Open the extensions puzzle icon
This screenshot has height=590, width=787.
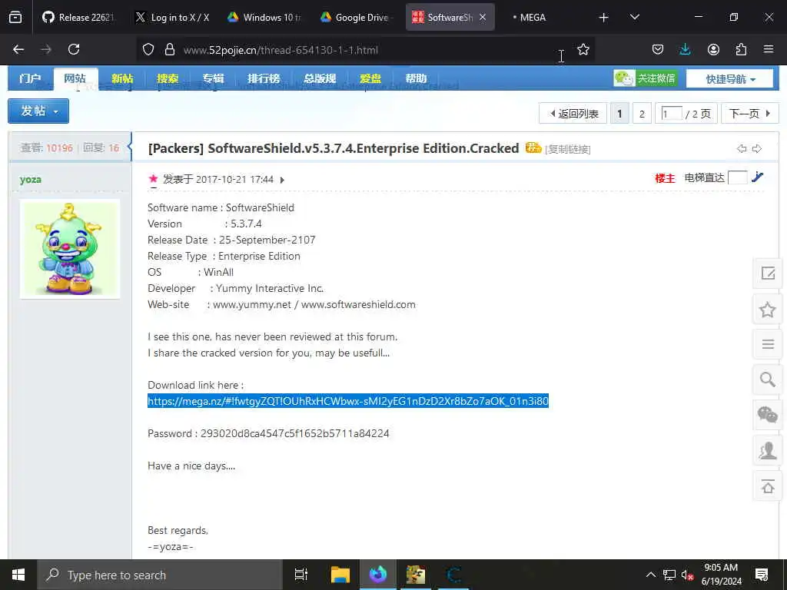tap(741, 49)
